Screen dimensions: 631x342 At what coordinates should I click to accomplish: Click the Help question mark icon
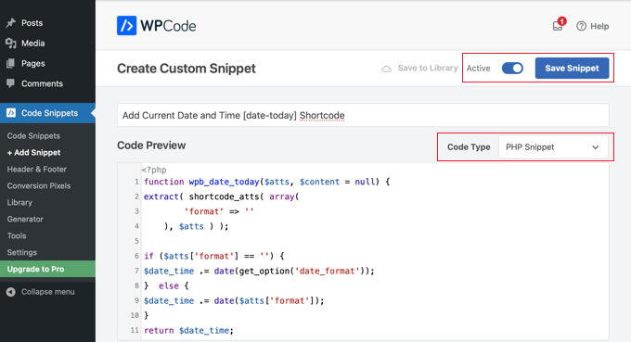[581, 26]
